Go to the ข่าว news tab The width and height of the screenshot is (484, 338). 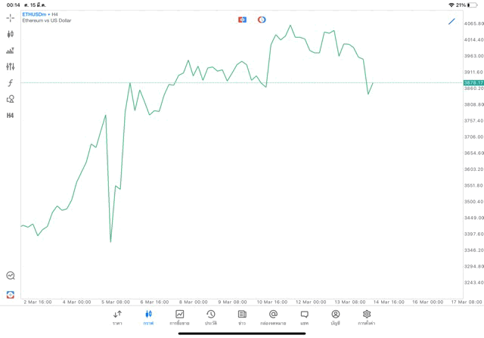click(242, 317)
